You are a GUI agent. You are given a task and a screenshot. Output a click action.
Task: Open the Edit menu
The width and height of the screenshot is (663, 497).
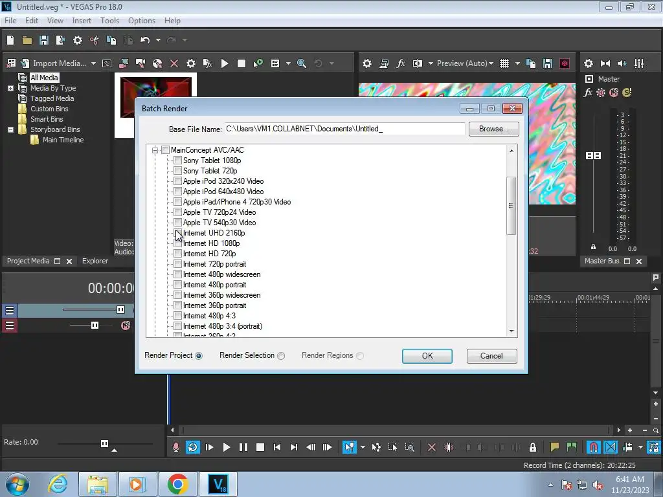click(32, 21)
